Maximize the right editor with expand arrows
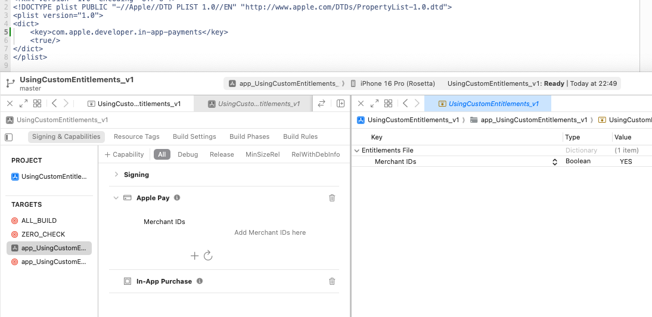Viewport: 652px width, 317px height. coord(375,104)
